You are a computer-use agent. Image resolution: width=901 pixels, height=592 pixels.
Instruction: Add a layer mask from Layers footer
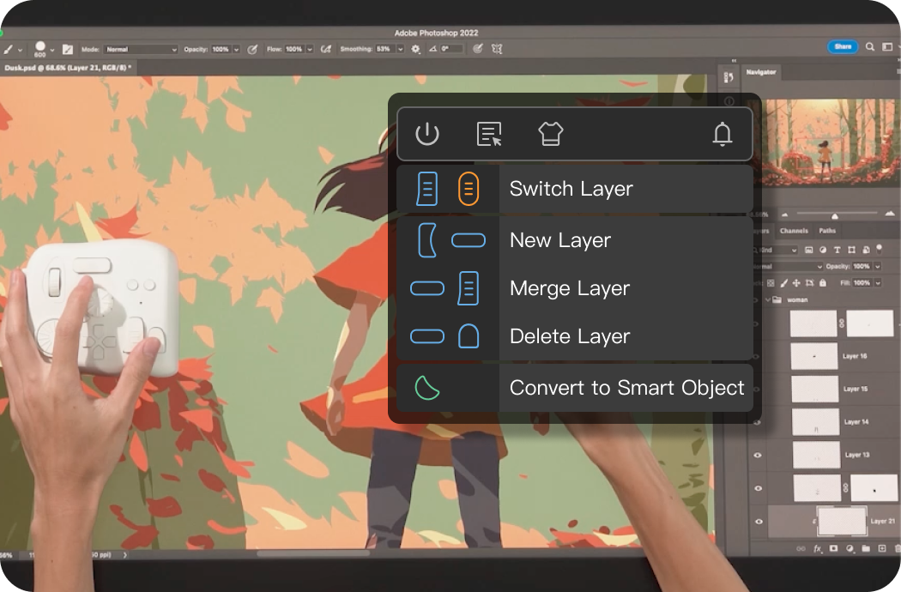click(834, 548)
